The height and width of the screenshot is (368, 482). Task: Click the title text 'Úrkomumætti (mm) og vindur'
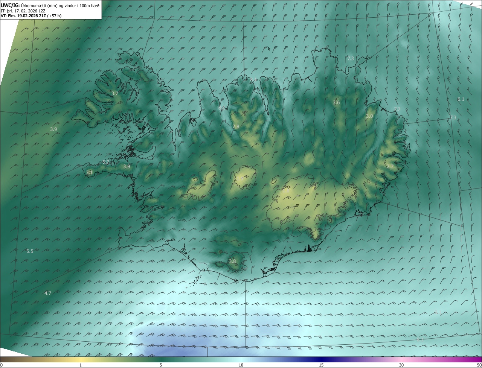tap(48, 6)
